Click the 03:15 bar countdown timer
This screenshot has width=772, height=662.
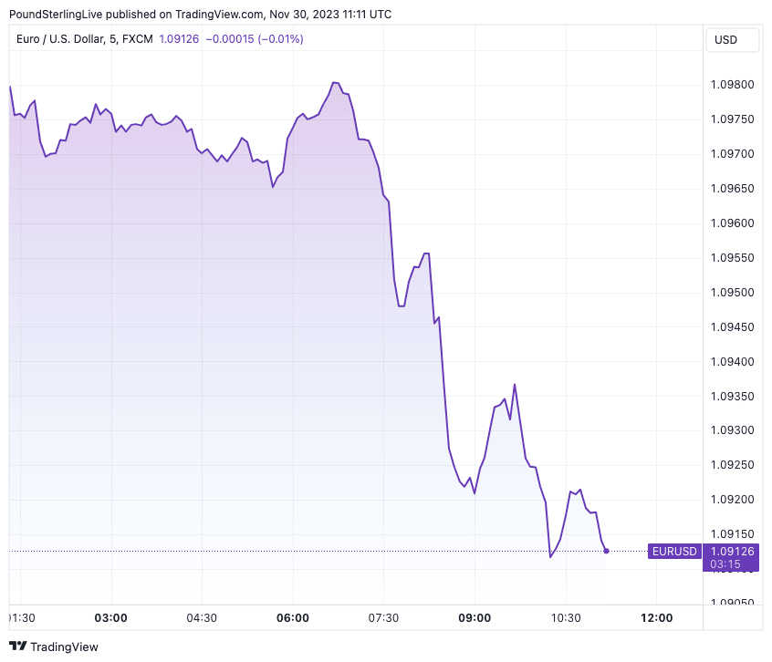732,564
